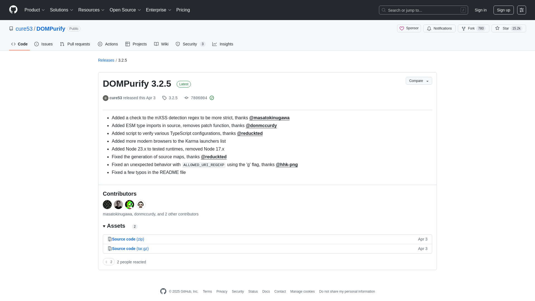Open masatokinugawa contributor avatar
Viewport: 535px width, 301px height.
tap(107, 205)
